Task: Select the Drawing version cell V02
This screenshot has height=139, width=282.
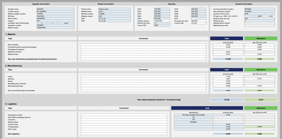Action: [x=114, y=16]
